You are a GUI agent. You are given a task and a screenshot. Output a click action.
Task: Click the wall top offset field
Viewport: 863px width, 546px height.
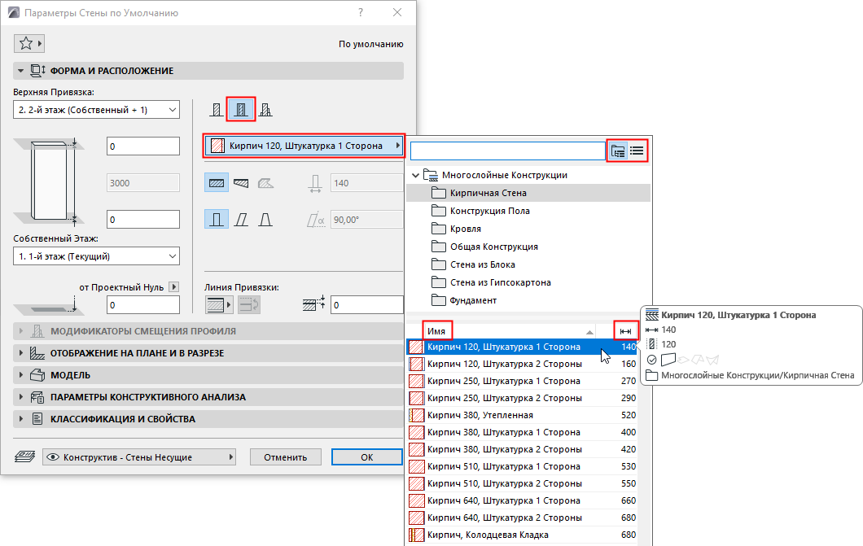(x=143, y=146)
